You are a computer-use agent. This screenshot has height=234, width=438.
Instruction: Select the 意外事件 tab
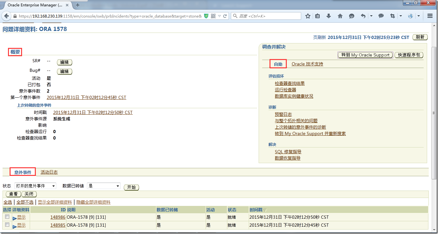(x=23, y=172)
